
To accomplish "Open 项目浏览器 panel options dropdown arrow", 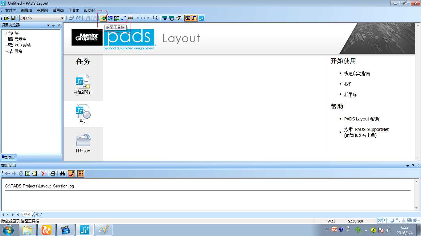I will (48, 25).
